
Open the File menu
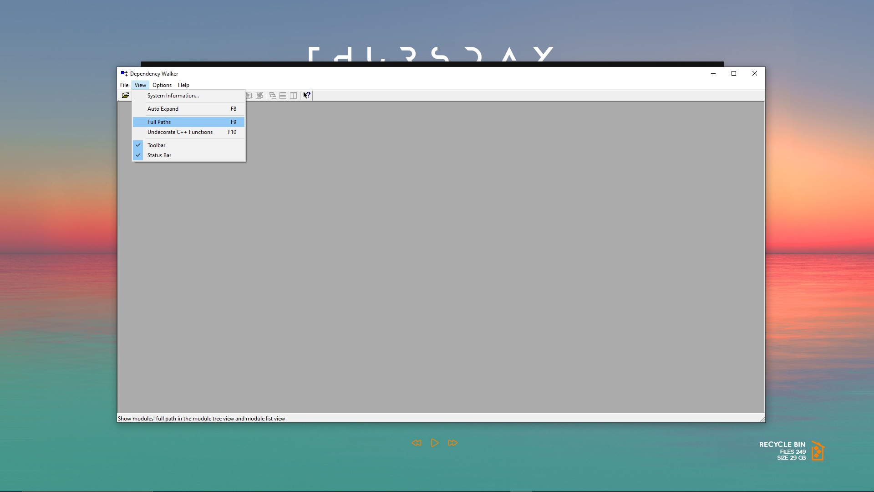point(124,85)
